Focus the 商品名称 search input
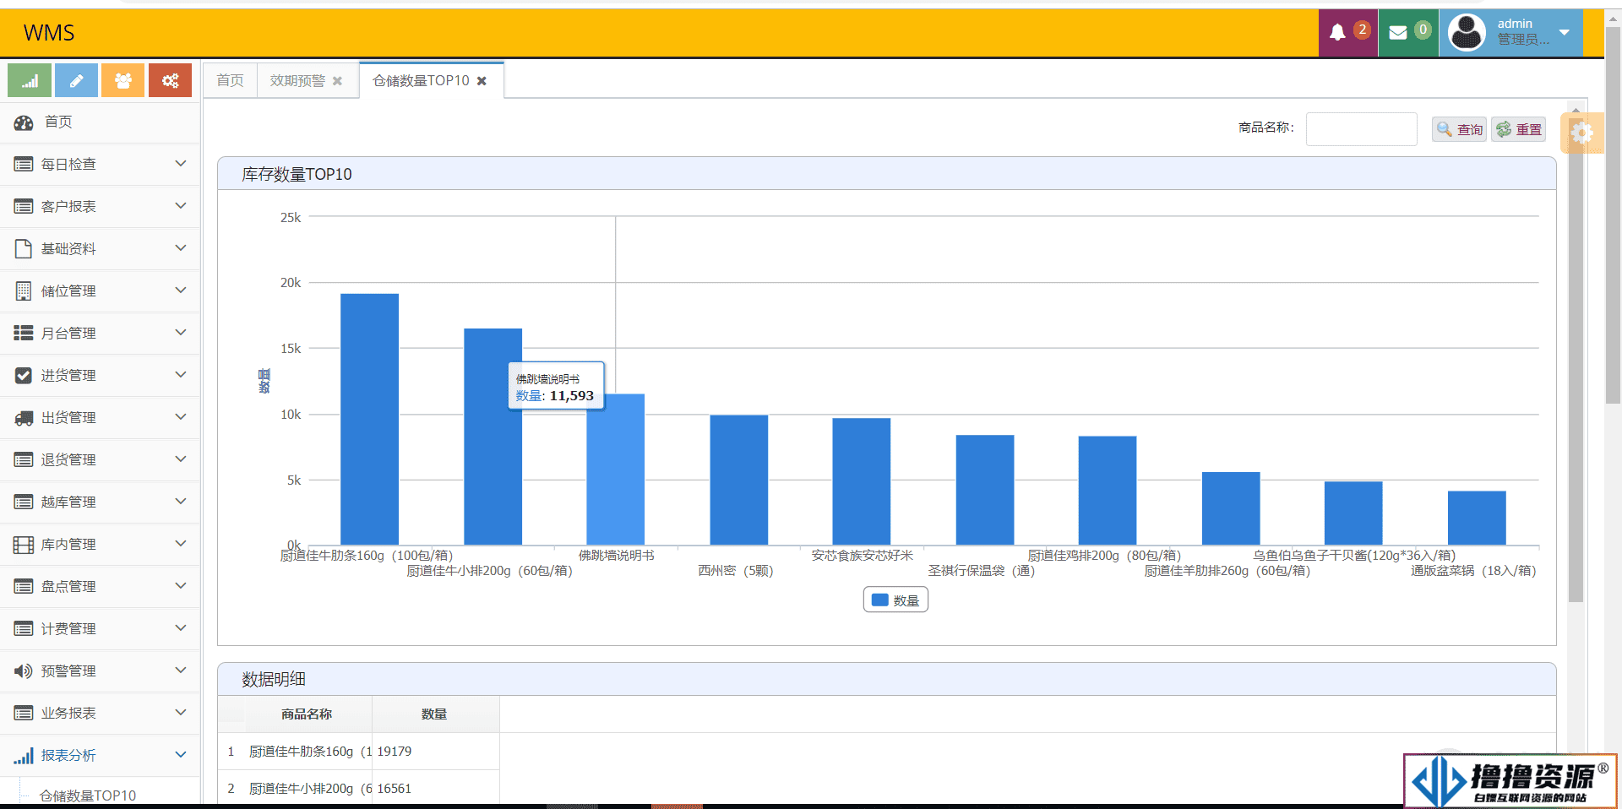1622x809 pixels. click(x=1361, y=129)
